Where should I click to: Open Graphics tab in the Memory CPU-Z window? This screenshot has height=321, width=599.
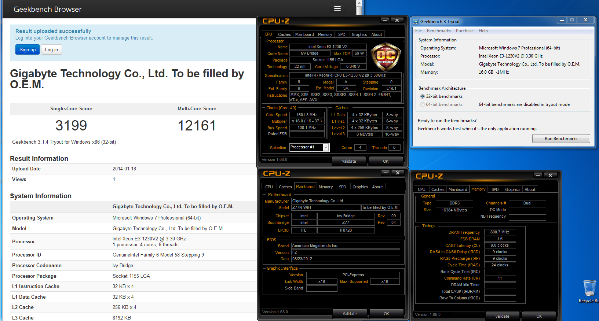(513, 189)
